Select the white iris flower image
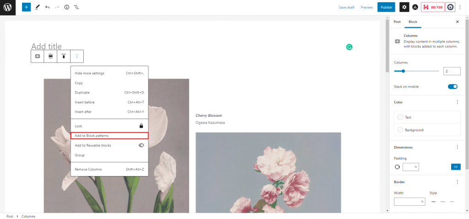The width and height of the screenshot is (469, 219). click(116, 146)
